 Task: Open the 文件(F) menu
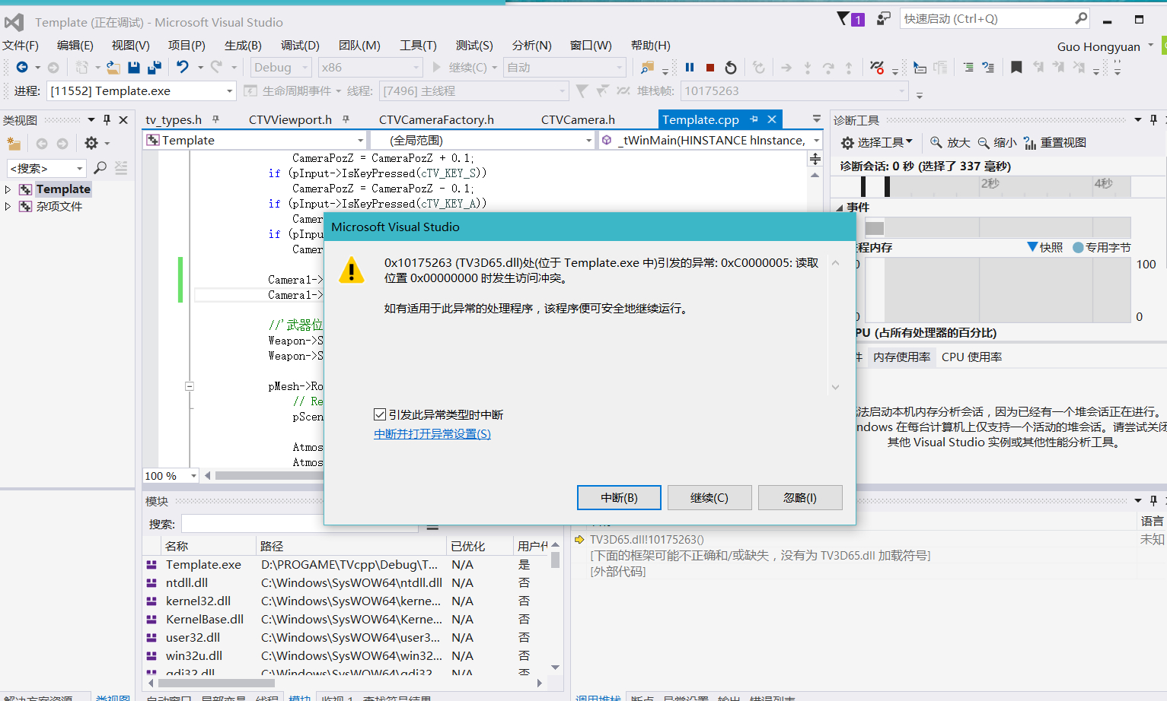[x=21, y=46]
